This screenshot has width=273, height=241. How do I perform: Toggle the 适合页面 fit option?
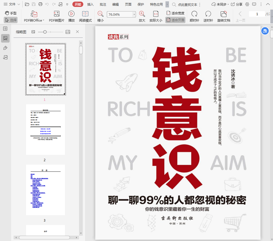click(175, 20)
